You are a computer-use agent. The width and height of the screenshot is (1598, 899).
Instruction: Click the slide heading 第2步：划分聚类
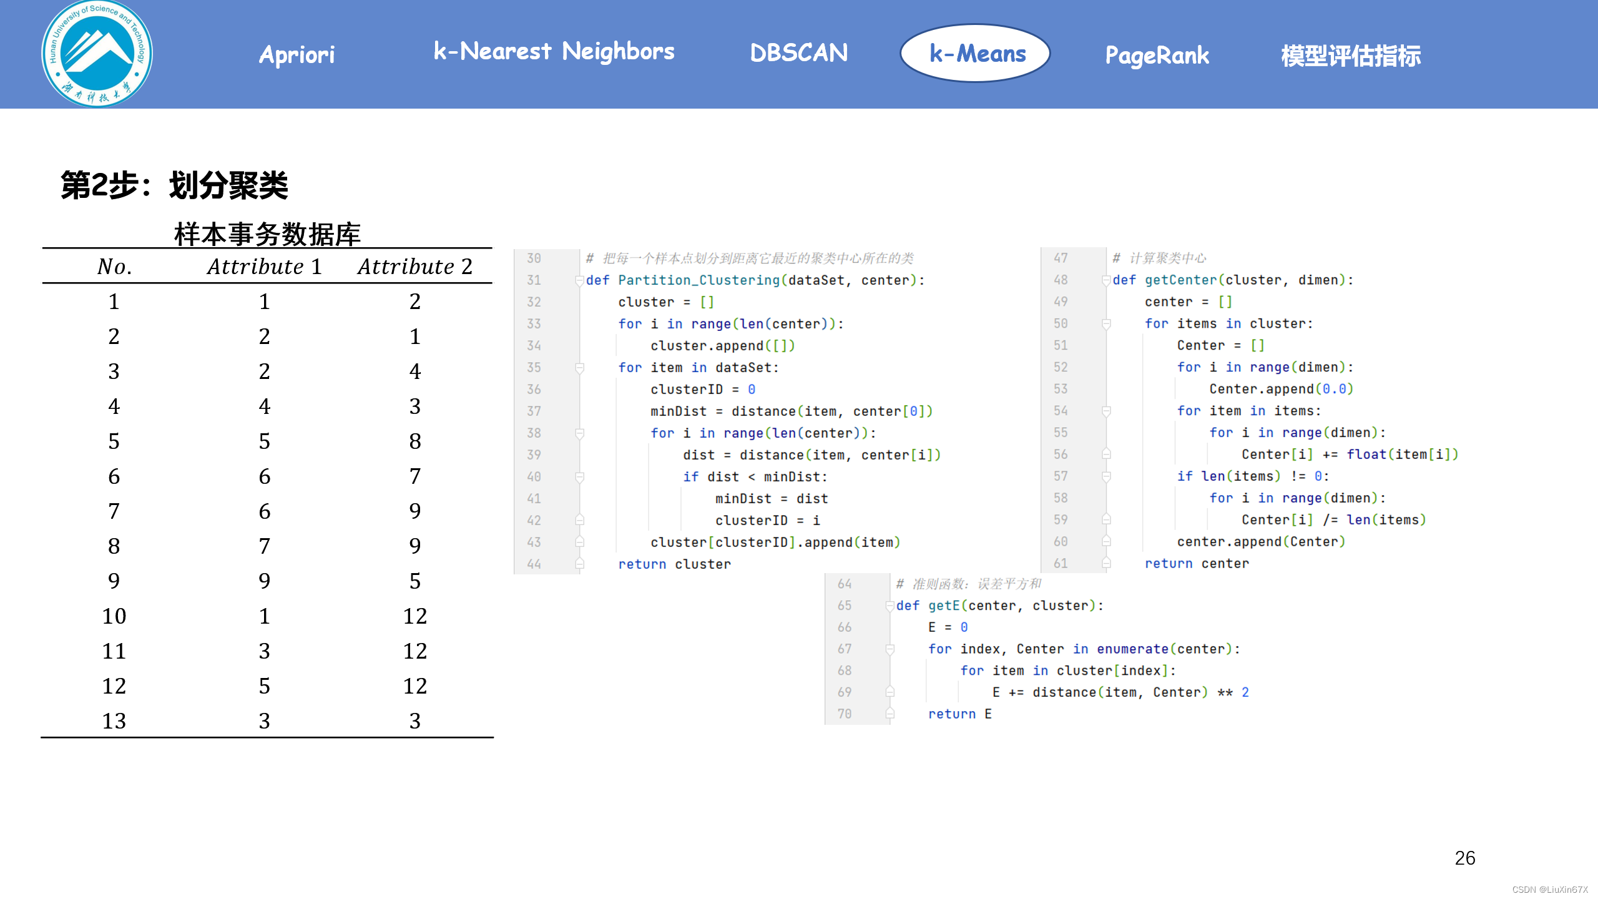click(x=174, y=185)
